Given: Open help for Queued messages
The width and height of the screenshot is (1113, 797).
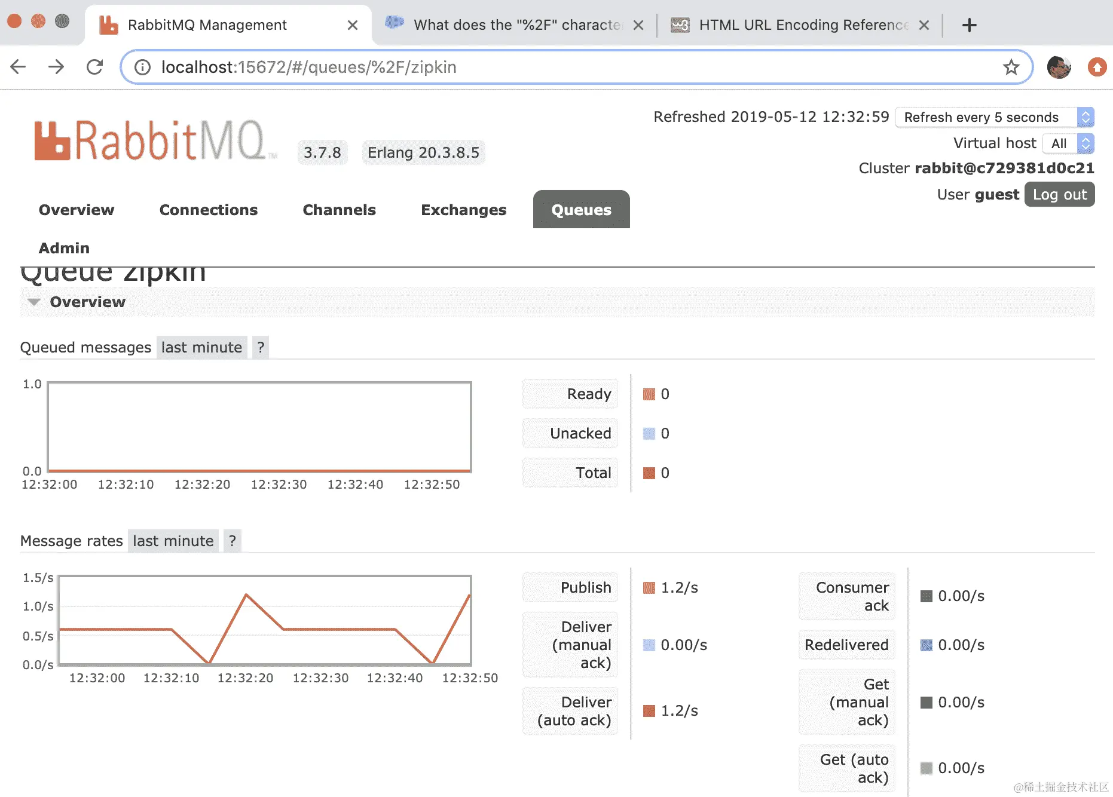Looking at the screenshot, I should (x=261, y=347).
